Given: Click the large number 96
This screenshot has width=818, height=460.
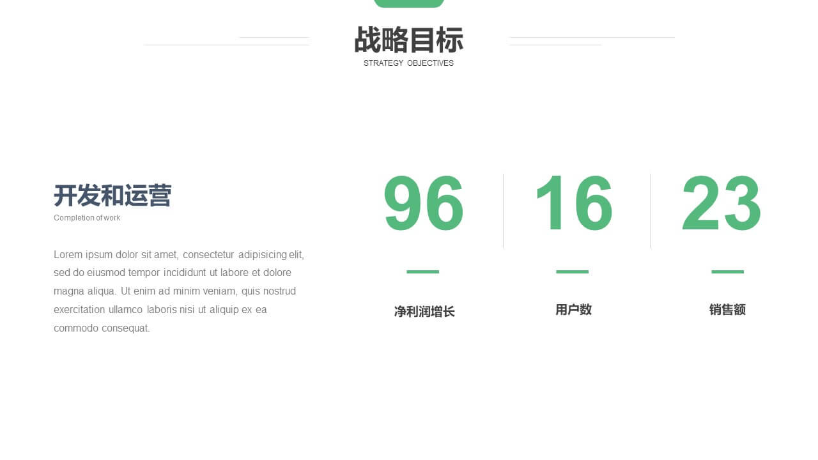Looking at the screenshot, I should tap(424, 204).
